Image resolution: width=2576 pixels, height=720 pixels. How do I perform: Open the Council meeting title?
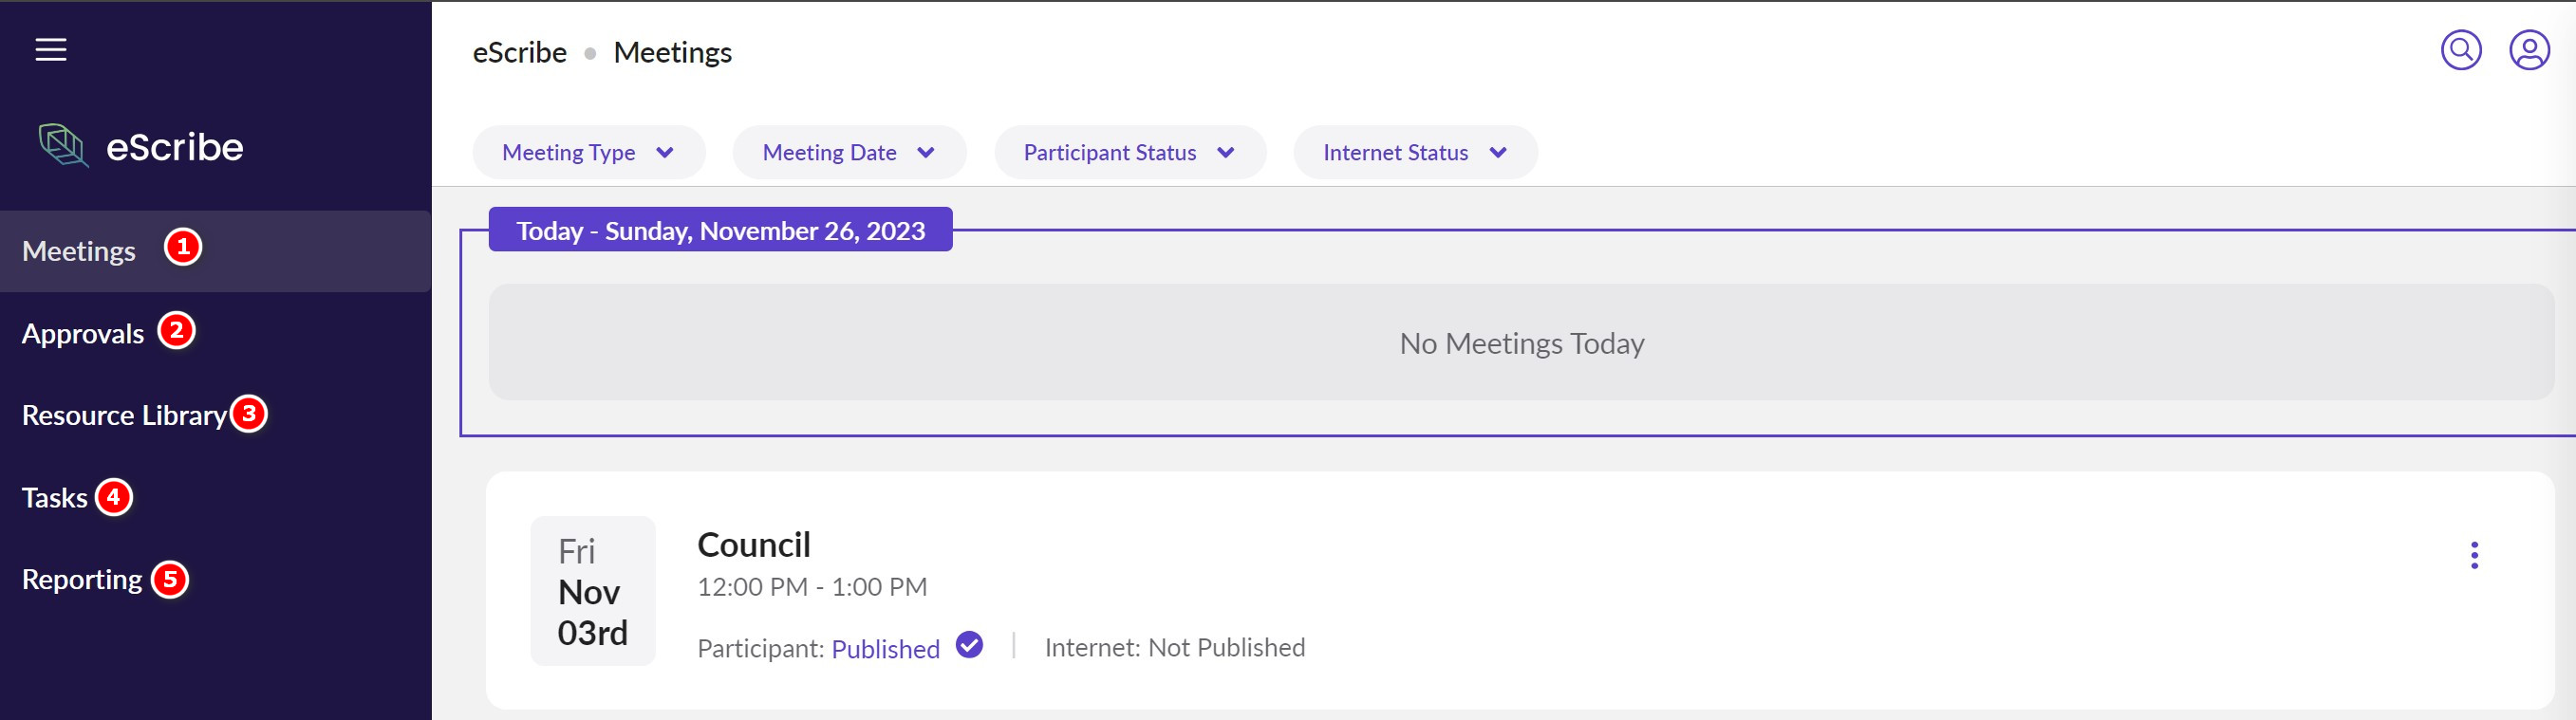point(753,545)
